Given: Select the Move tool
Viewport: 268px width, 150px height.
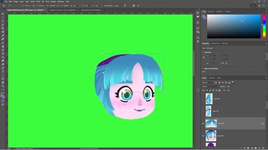Looking at the screenshot, I should [x=3, y=14].
